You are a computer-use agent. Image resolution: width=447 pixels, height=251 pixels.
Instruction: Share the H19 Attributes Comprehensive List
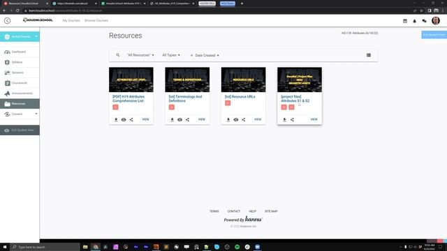coord(131,119)
